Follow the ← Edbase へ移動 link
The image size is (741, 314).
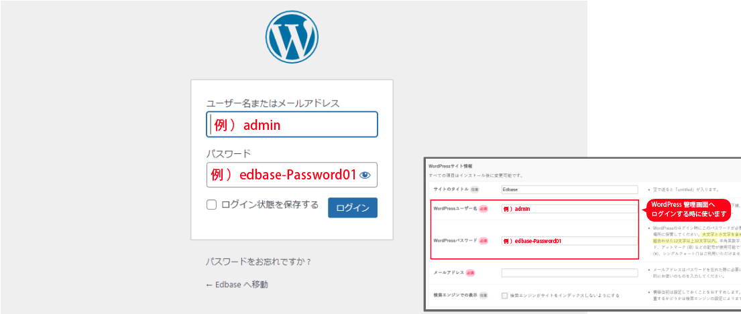point(237,285)
